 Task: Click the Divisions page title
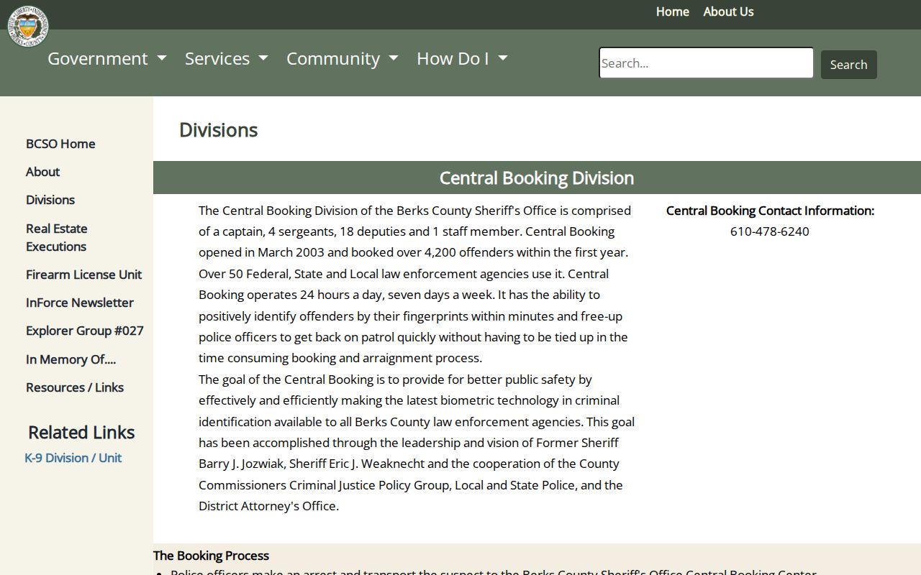(x=219, y=130)
